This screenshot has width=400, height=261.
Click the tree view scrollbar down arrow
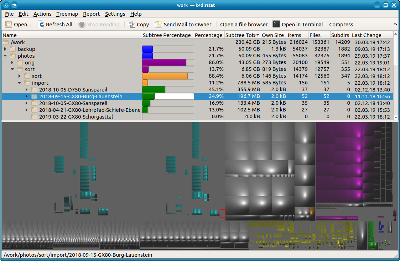pyautogui.click(x=396, y=117)
